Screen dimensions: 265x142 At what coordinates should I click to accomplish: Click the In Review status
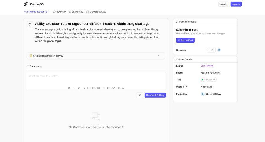pyautogui.click(x=207, y=66)
